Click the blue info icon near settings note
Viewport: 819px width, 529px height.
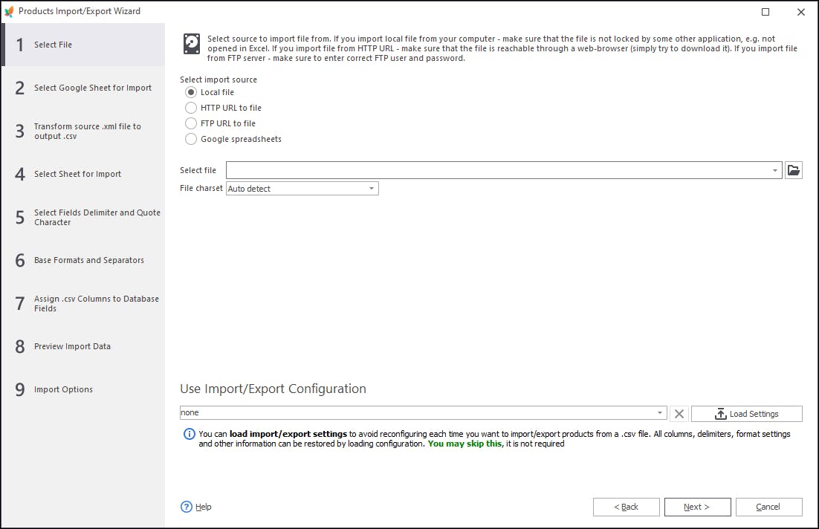pos(189,434)
